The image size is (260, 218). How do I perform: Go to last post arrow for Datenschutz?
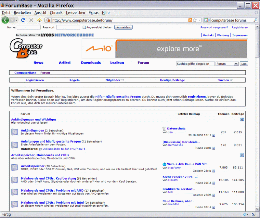coord(214,135)
